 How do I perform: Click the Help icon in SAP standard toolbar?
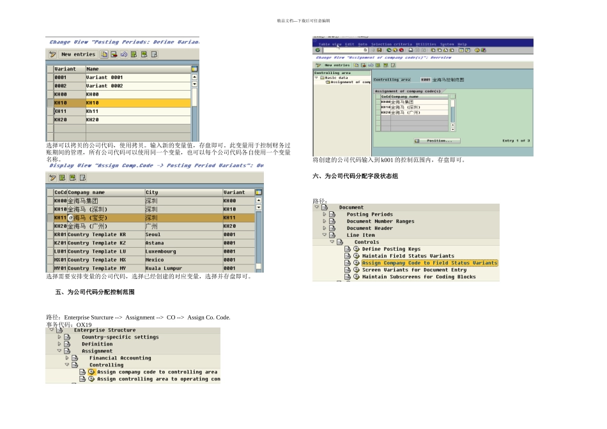(x=477, y=50)
